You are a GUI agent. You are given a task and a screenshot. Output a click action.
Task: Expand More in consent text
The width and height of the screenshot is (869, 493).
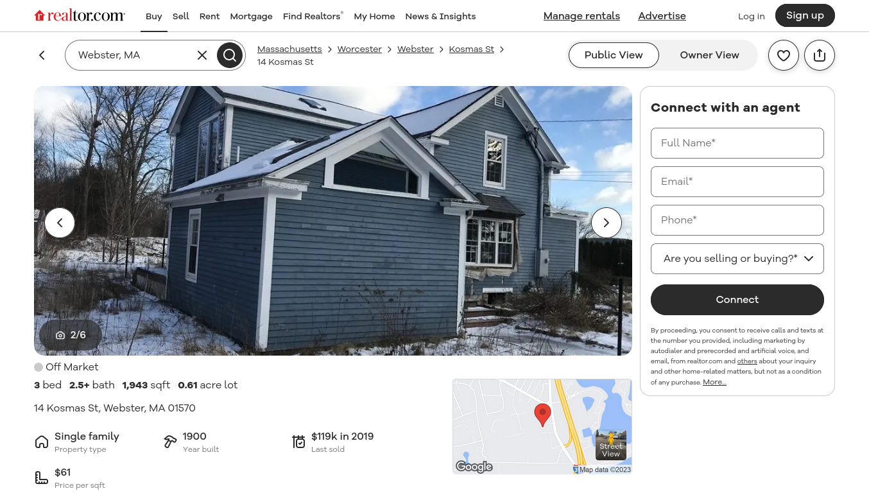coord(714,382)
